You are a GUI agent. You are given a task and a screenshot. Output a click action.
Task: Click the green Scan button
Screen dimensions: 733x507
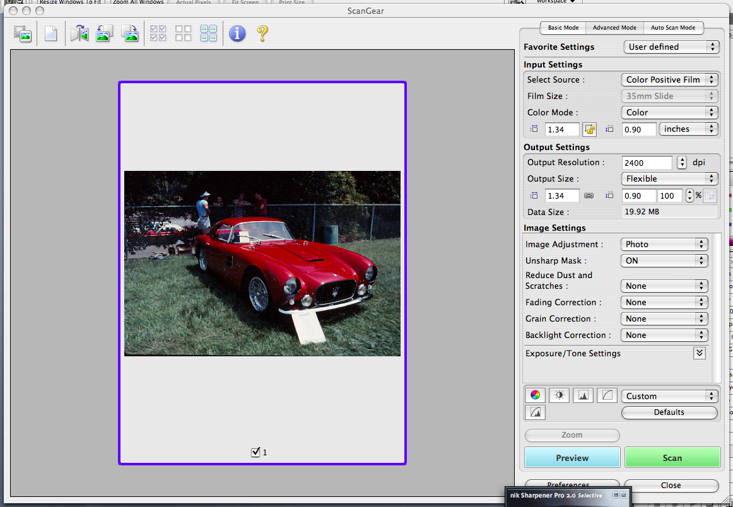click(x=672, y=458)
